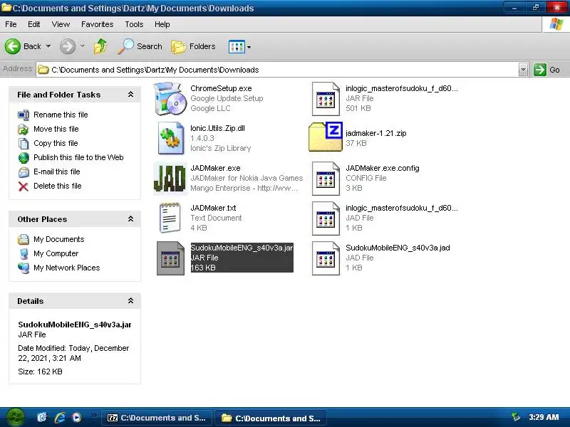Click the SudokuMobileENG_s40v3a.jad file name
570x427 pixels.
[x=398, y=248]
